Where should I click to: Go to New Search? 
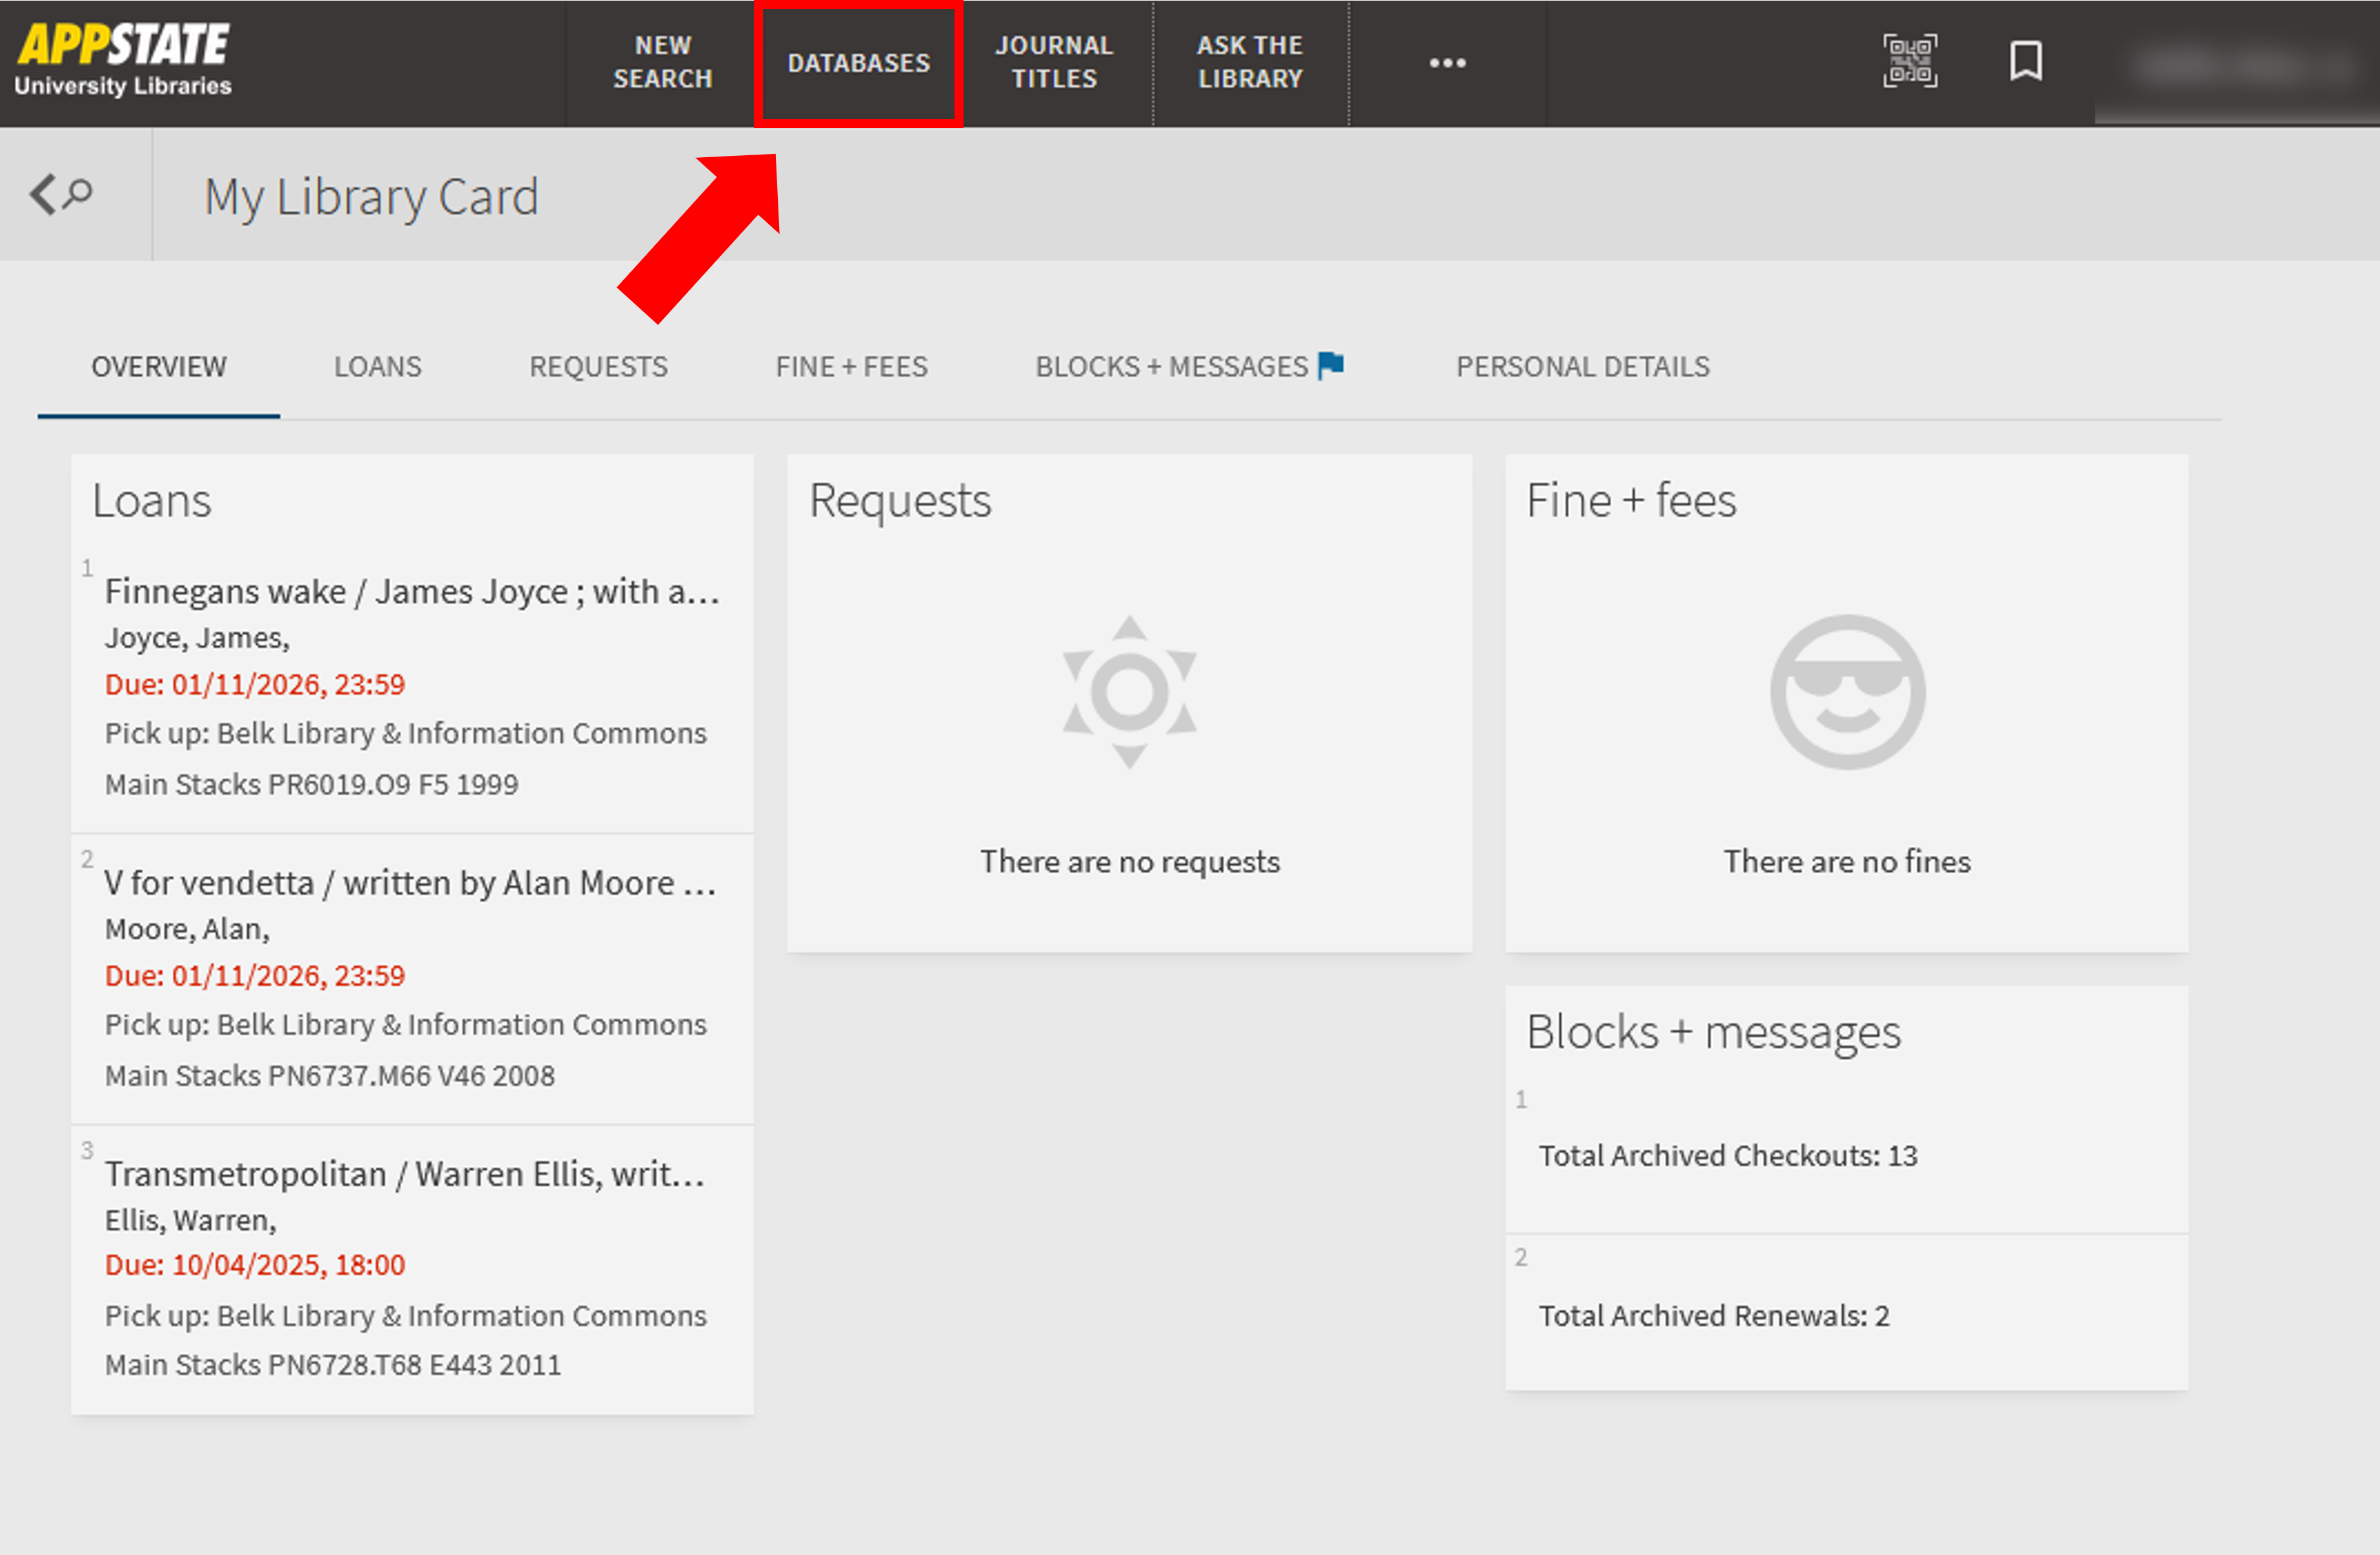tap(662, 62)
